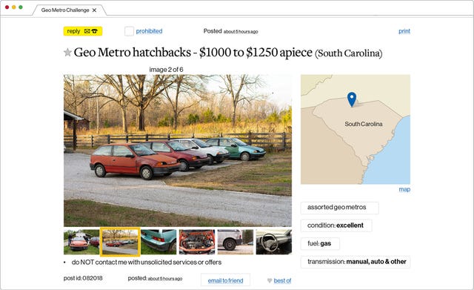The height and width of the screenshot is (290, 474).
Task: Select the Geo Metro Challenge browser tab
Action: tap(65, 10)
